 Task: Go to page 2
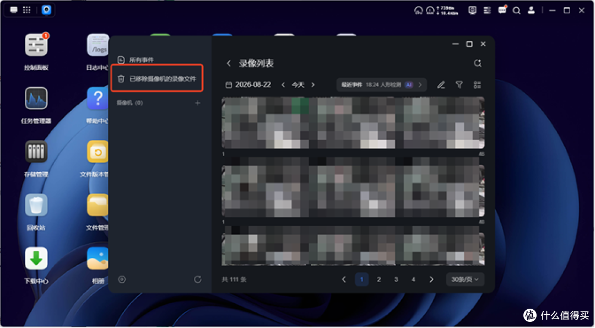click(378, 280)
